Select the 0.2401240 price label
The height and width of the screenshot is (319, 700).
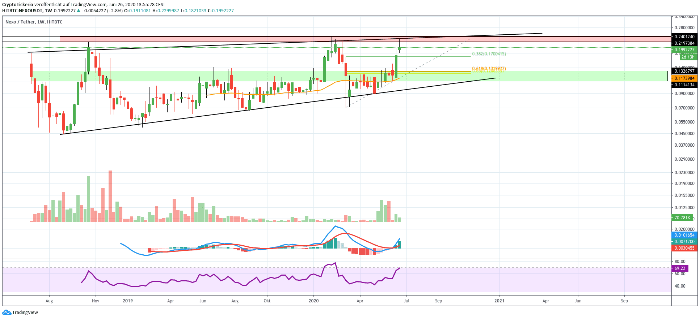tap(684, 37)
